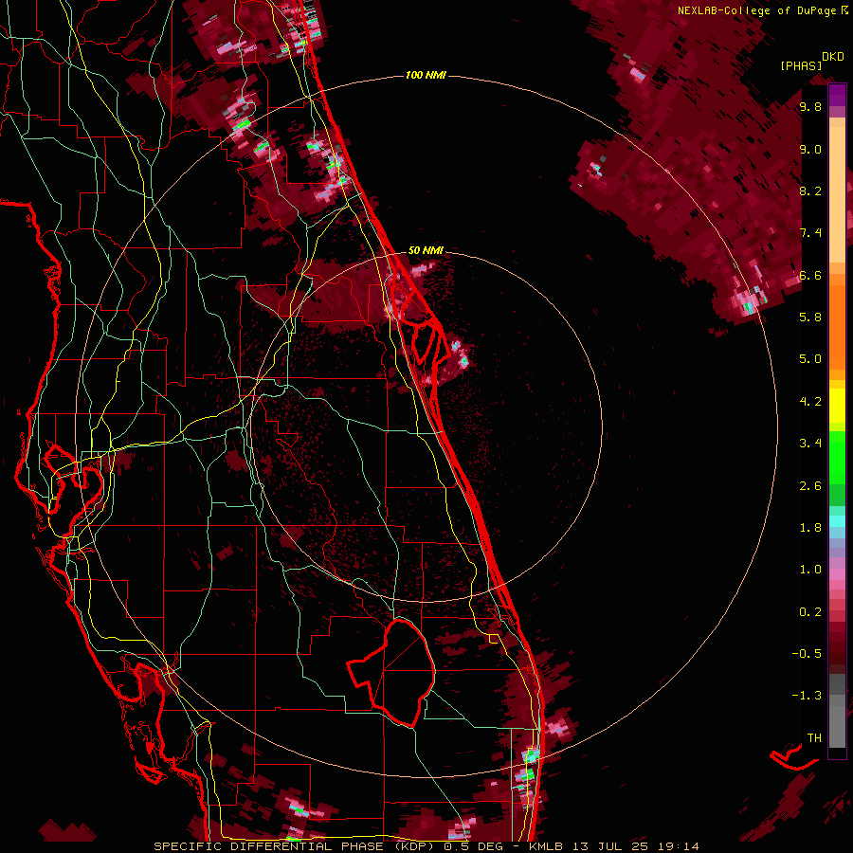This screenshot has height=853, width=853.
Task: Click the purple top segment of color bar
Action: tap(837, 95)
